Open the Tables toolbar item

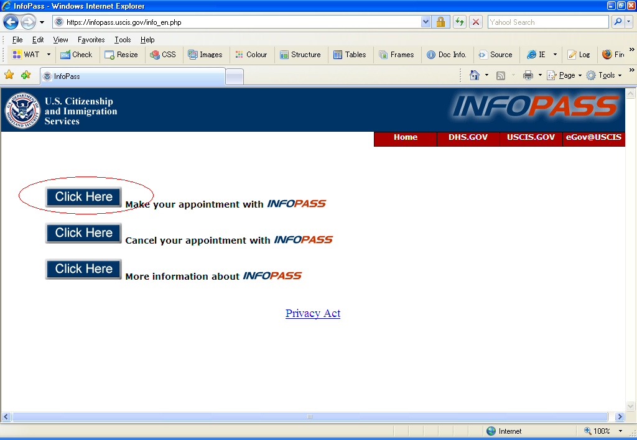pyautogui.click(x=350, y=55)
